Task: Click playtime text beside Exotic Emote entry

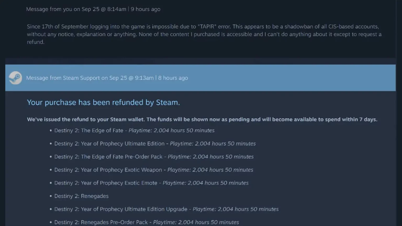Action: (x=206, y=183)
